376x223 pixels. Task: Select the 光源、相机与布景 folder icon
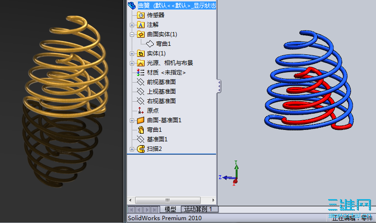(141, 63)
